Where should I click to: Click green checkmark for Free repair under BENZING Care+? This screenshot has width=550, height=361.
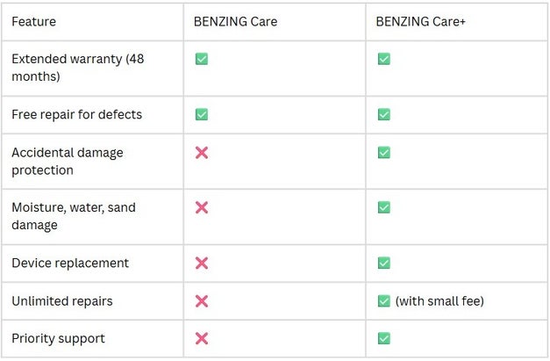pyautogui.click(x=384, y=114)
